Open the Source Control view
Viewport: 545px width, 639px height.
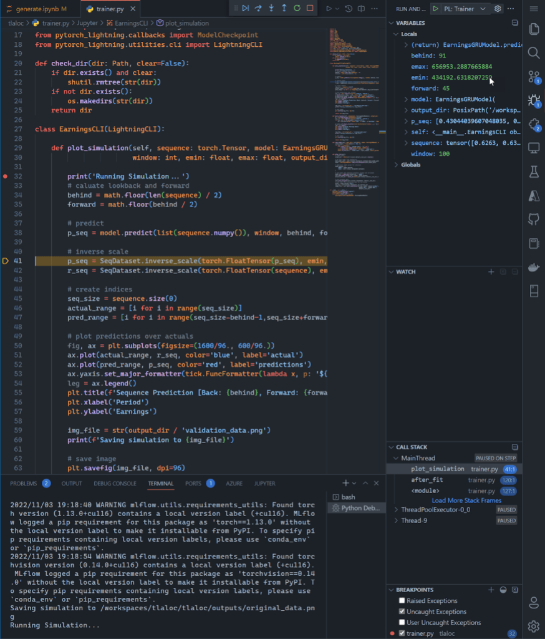534,77
